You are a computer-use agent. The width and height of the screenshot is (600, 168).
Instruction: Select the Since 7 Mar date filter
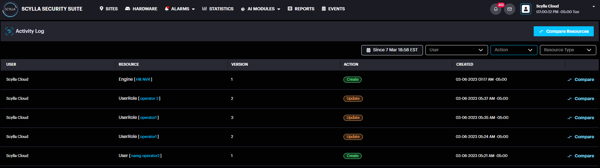click(392, 50)
